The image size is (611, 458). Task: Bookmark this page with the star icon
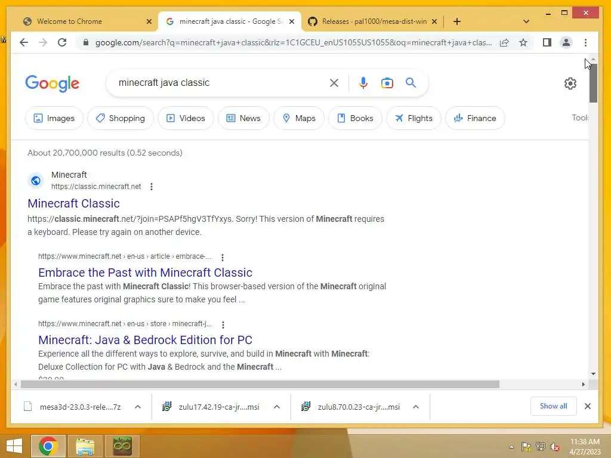523,42
